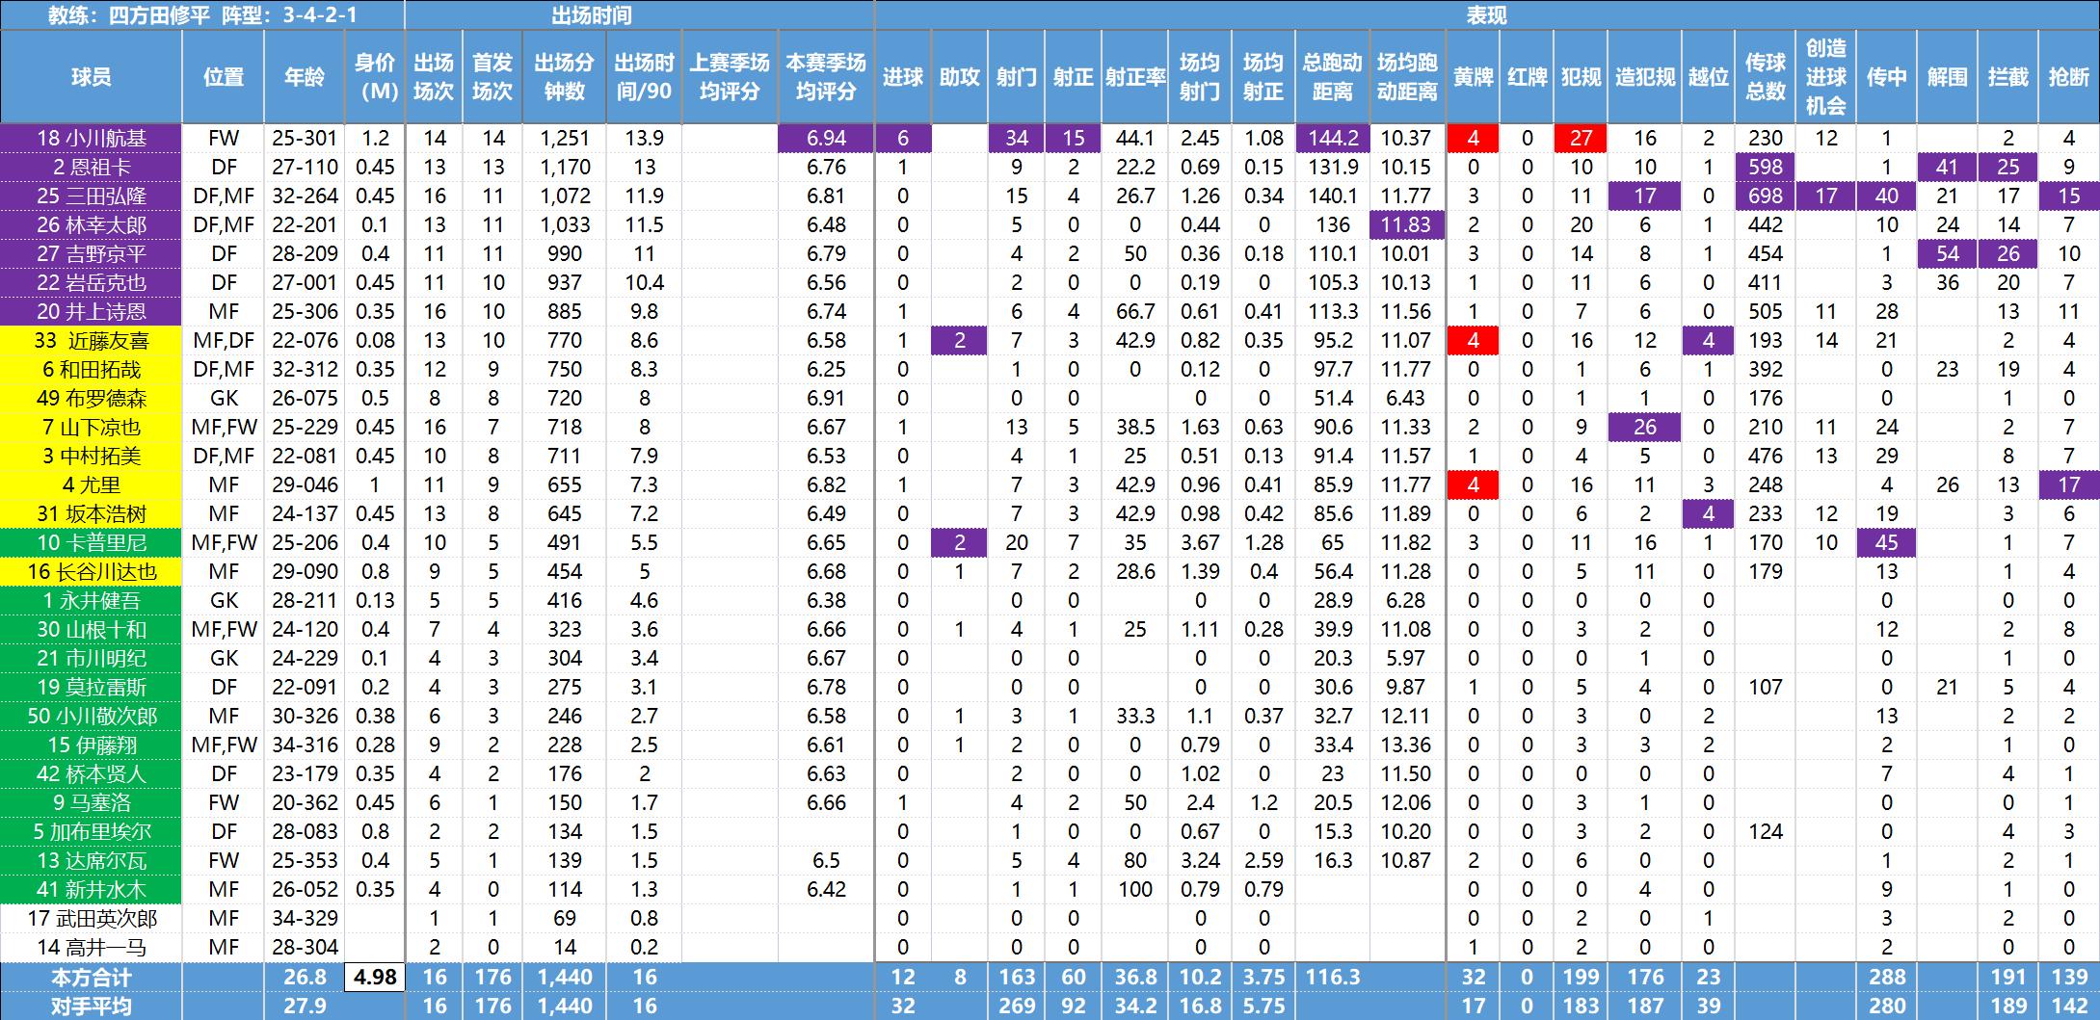The width and height of the screenshot is (2100, 1020).
Task: Click player name 14 高井一马
Action: pos(92,947)
